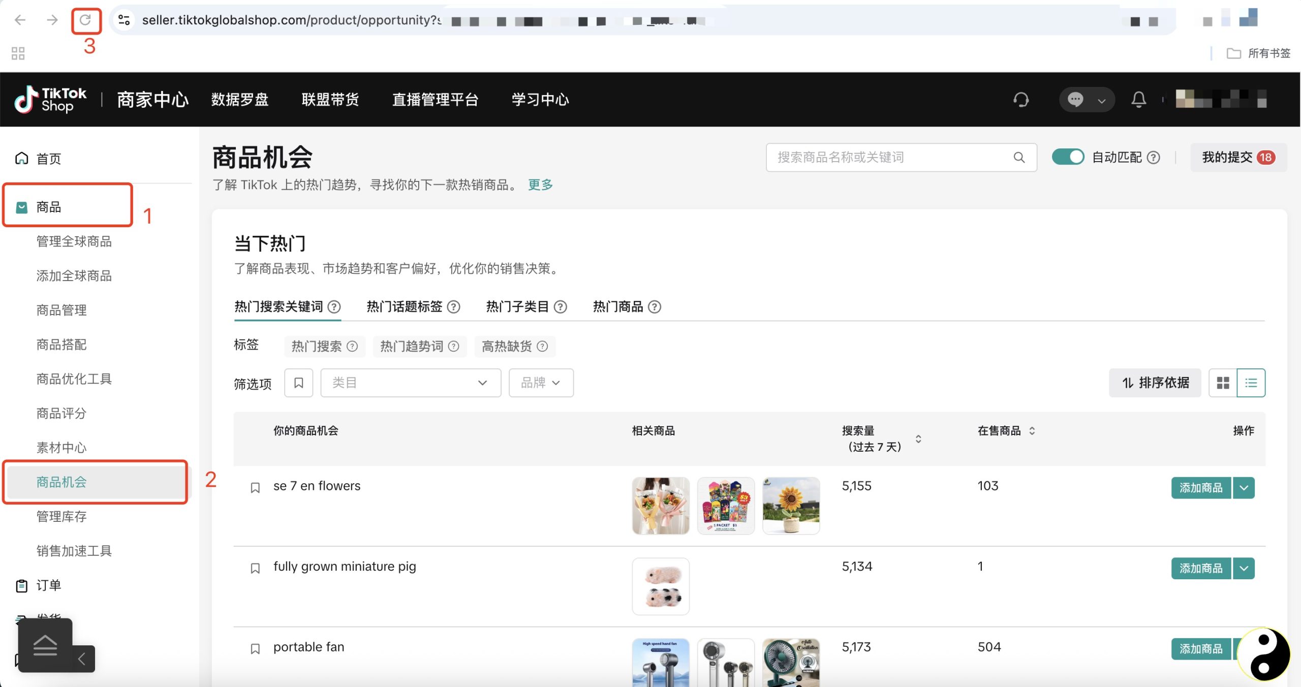Image resolution: width=1301 pixels, height=687 pixels.
Task: Toggle the 高热缺货 tag filter
Action: 514,347
